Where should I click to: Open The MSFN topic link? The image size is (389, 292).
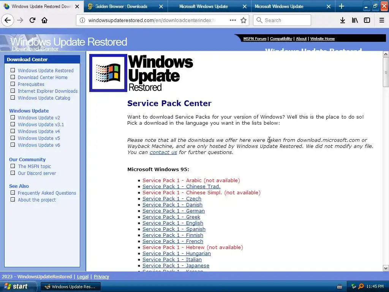coord(35,167)
